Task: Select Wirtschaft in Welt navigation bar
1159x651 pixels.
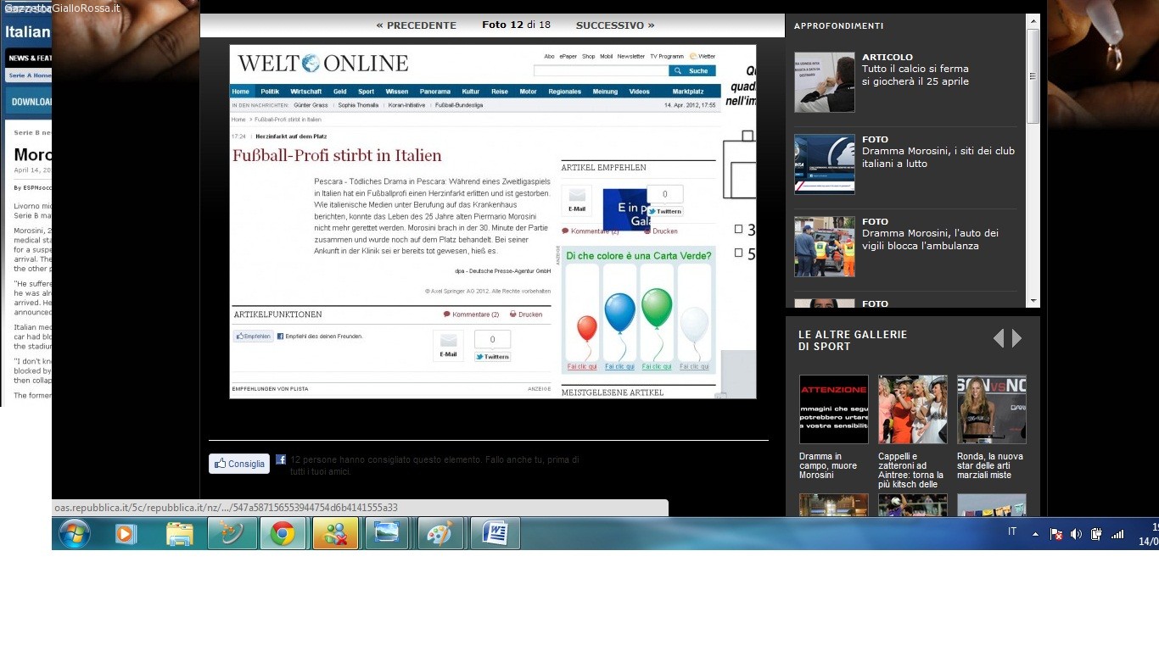Action: coord(305,92)
